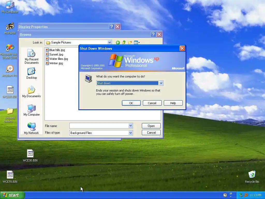Select My Computer in Browse places bar

pyautogui.click(x=31, y=110)
